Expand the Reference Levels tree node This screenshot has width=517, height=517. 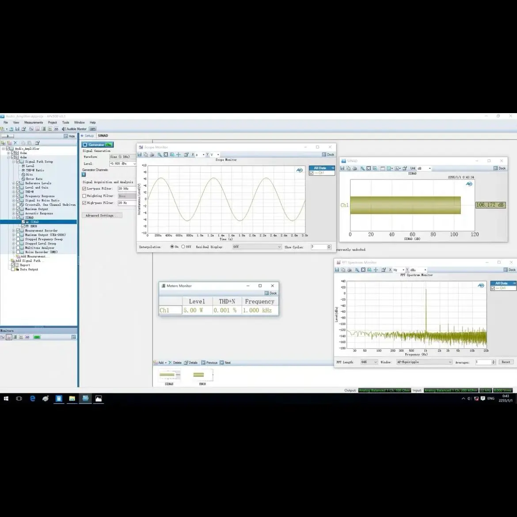coord(14,183)
